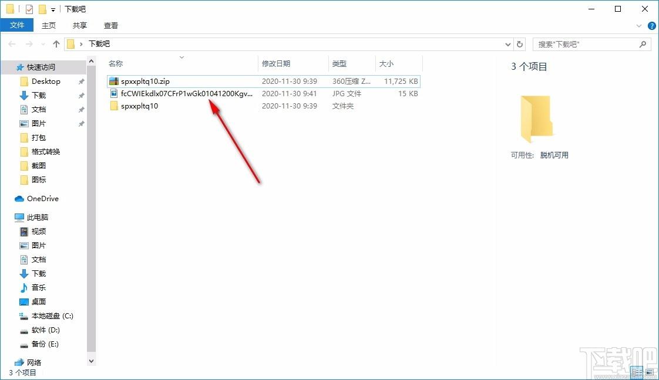The image size is (659, 380).
Task: Refresh the current folder view
Action: tap(519, 44)
